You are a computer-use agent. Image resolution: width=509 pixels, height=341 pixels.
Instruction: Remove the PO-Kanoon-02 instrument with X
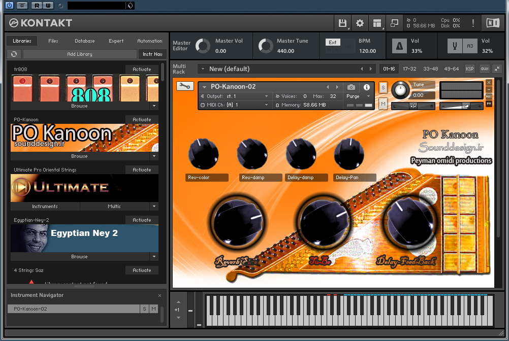(489, 83)
